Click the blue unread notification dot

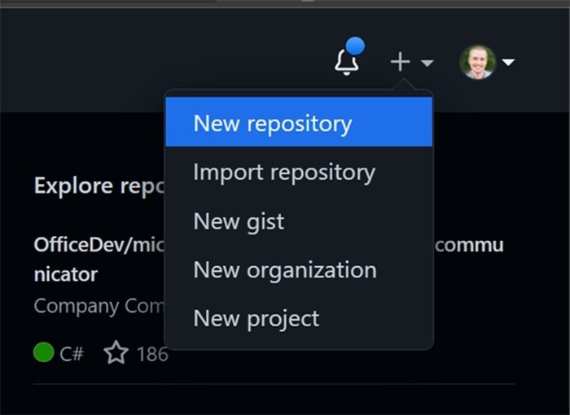coord(355,46)
